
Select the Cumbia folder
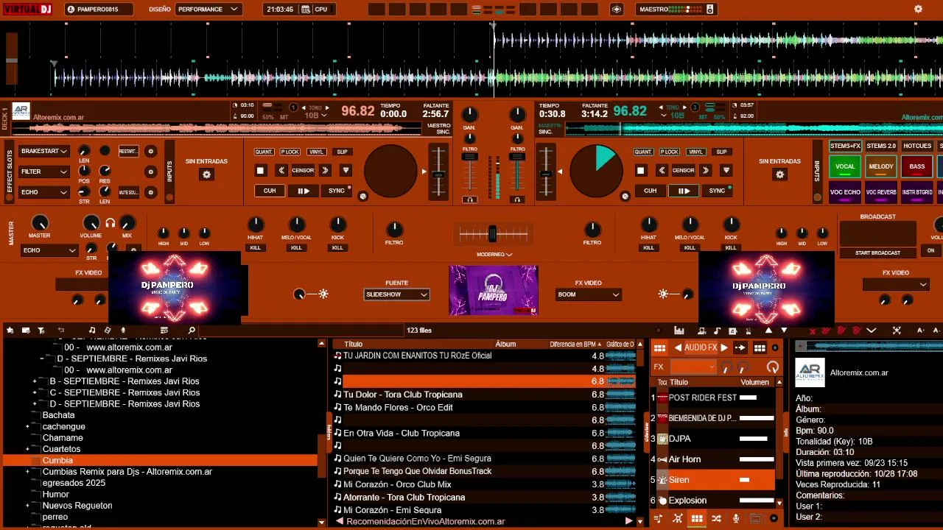point(161,460)
